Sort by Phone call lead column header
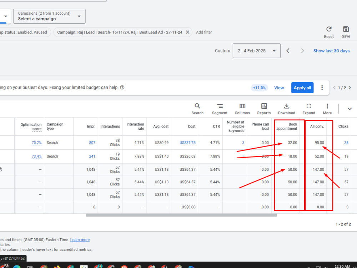This screenshot has width=357, height=268. tap(260, 126)
